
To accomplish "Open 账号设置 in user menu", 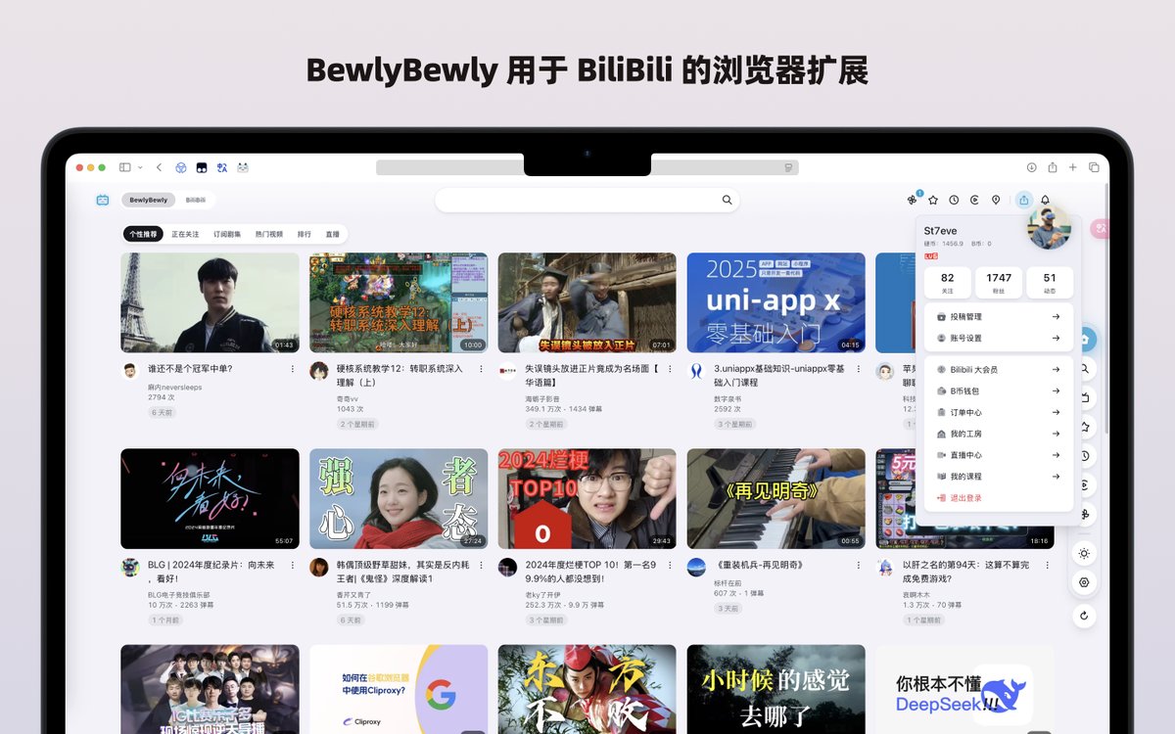I will click(998, 339).
